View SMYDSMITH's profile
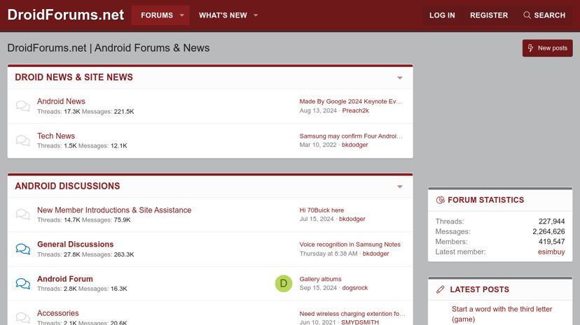This screenshot has height=325, width=580. tap(360, 322)
